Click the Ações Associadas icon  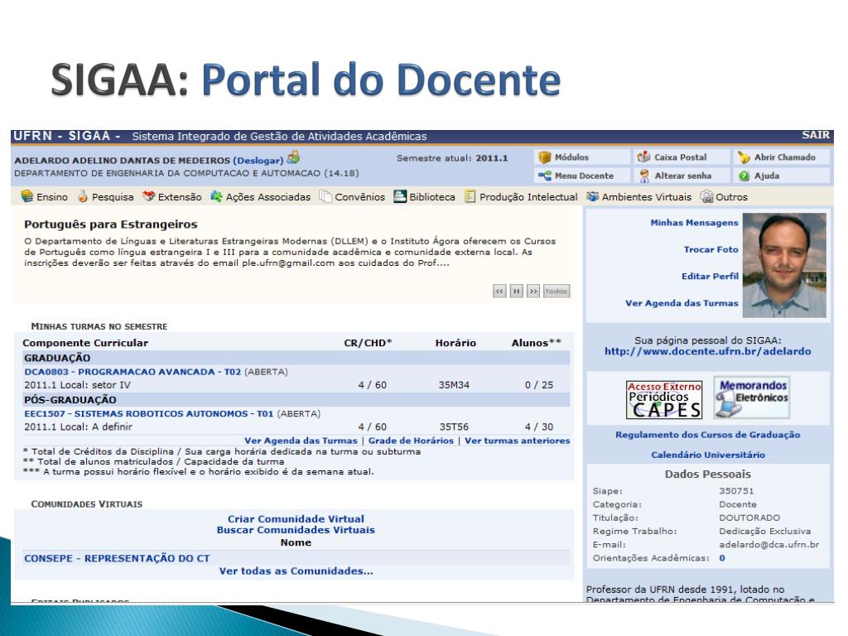click(216, 196)
